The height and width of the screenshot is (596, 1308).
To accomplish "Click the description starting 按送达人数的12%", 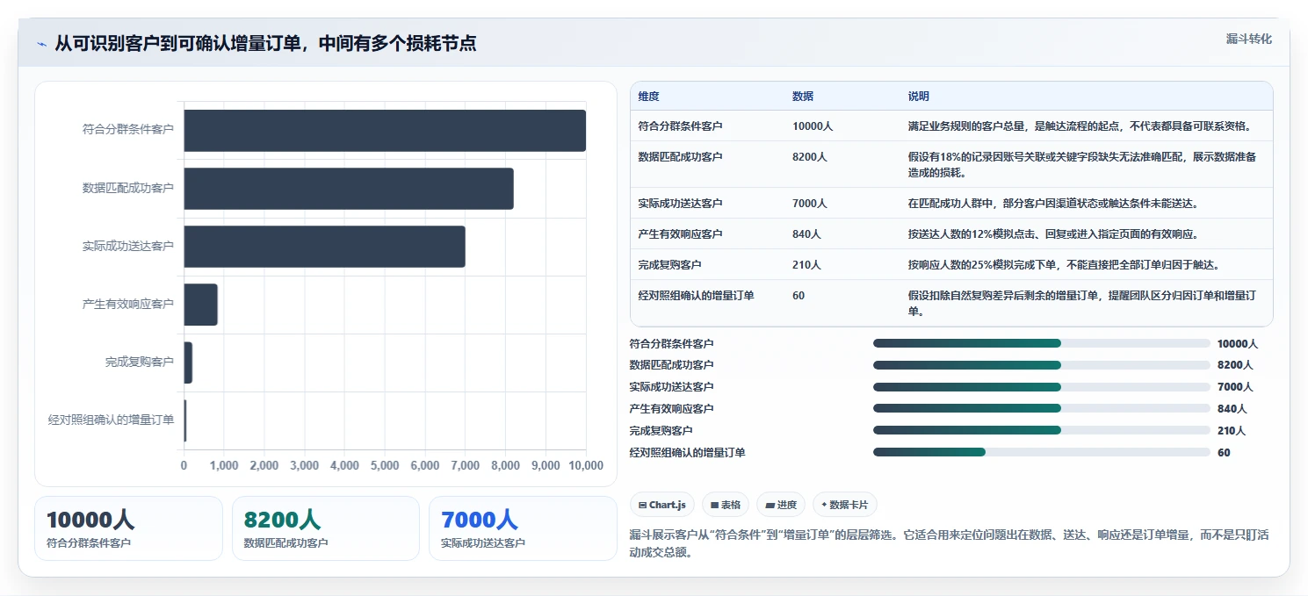I will click(x=1053, y=234).
